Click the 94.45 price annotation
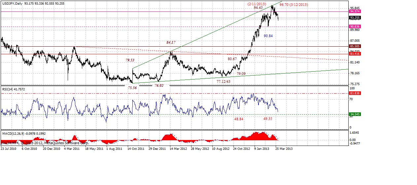The width and height of the screenshot is (417, 185). 258,8
